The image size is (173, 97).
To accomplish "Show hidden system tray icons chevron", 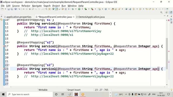I will 126,94.
